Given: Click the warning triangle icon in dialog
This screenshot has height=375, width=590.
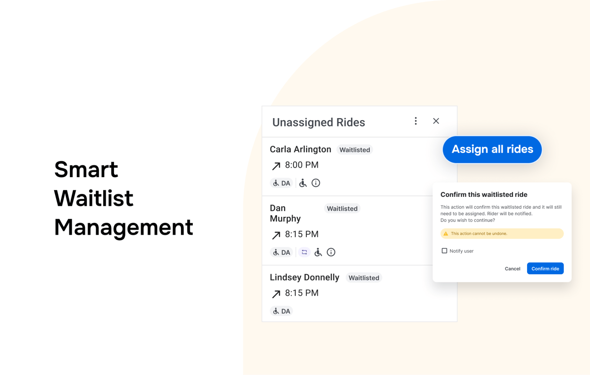Looking at the screenshot, I should [x=446, y=234].
